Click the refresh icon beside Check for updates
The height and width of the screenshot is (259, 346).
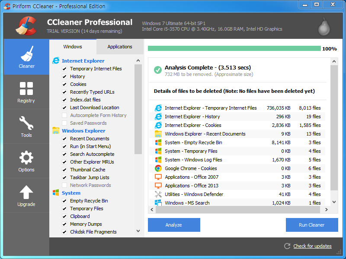pos(287,246)
